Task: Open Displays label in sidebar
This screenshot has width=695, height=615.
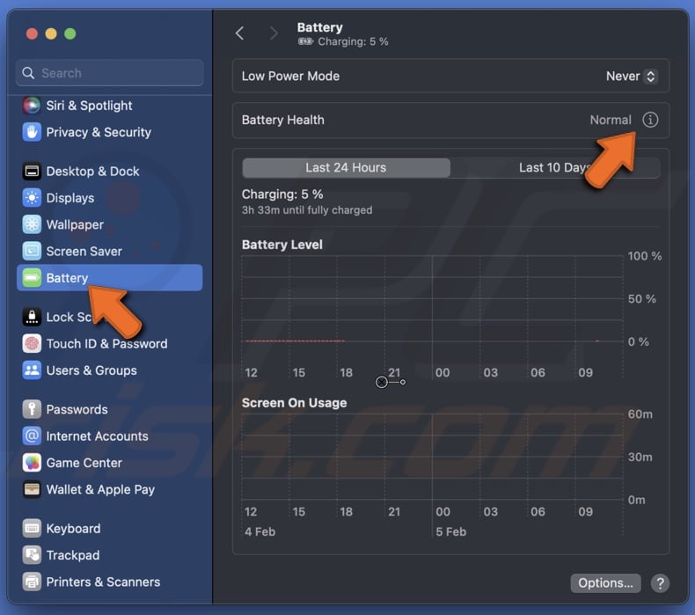Action: pos(70,198)
